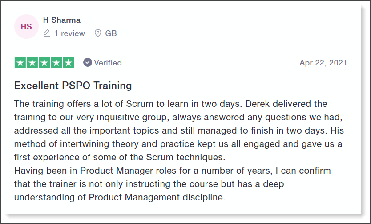The image size is (371, 224).
Task: Click the GB country label
Action: tap(111, 33)
